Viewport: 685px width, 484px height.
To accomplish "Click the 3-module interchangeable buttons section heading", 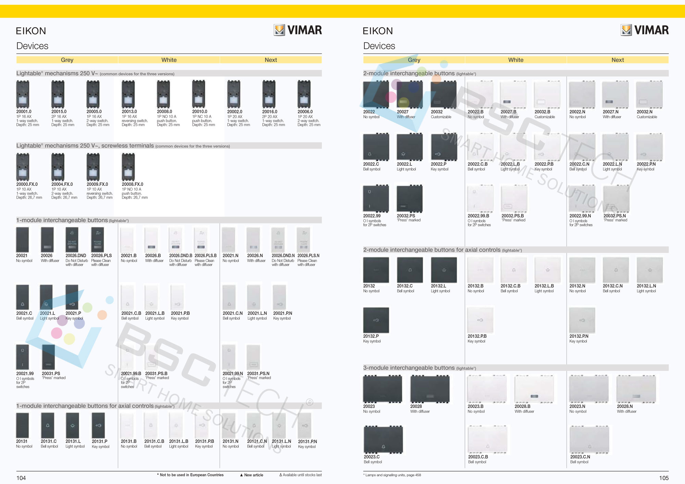I will [x=409, y=368].
